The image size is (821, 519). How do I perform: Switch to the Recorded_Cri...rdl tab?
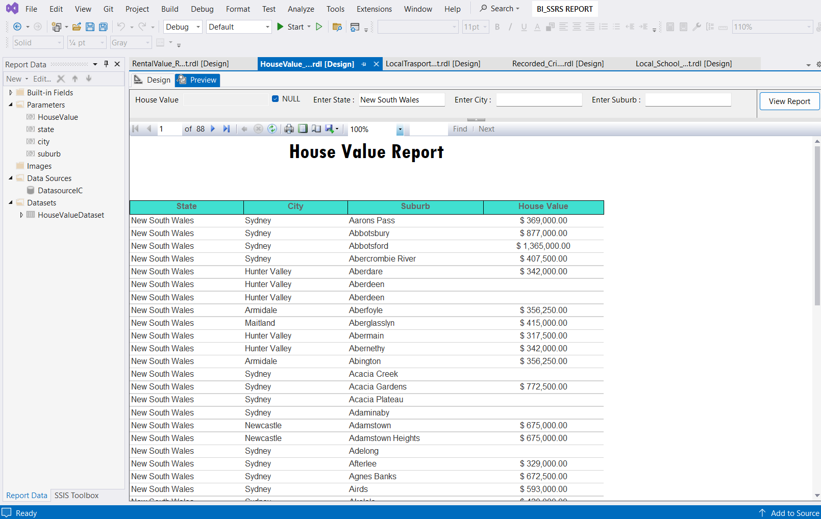(558, 64)
